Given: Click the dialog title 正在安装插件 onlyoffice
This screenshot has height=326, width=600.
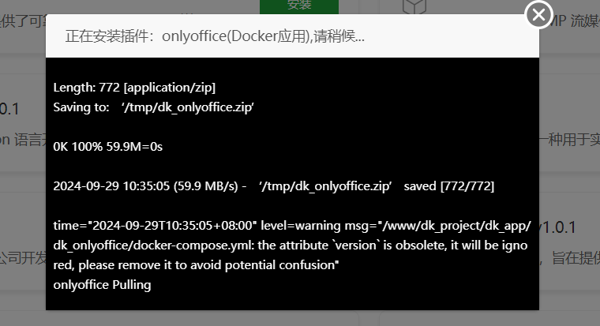Looking at the screenshot, I should point(215,36).
